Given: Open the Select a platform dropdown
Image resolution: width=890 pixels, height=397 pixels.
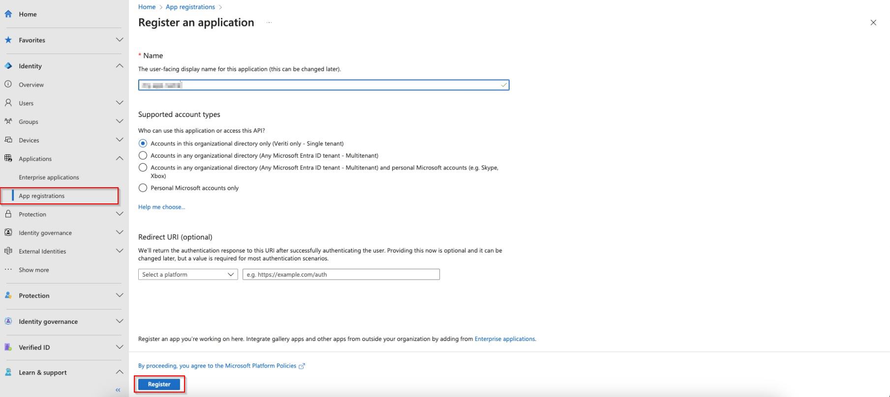Looking at the screenshot, I should (x=187, y=275).
